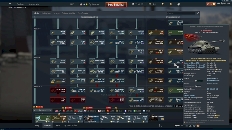Click Recrutar tripulação crew slot

click(157, 118)
